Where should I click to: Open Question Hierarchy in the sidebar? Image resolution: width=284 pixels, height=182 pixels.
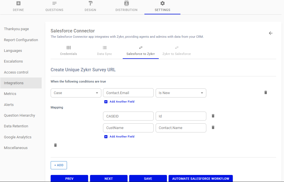(19, 116)
